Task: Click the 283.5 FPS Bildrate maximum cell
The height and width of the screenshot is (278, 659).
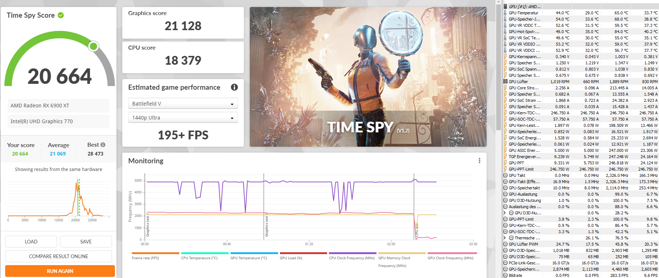Action: click(x=620, y=275)
